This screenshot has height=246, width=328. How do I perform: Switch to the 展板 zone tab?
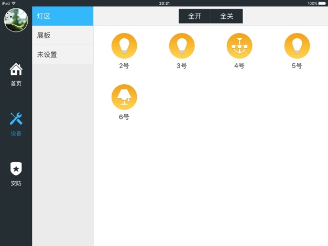pyautogui.click(x=62, y=36)
